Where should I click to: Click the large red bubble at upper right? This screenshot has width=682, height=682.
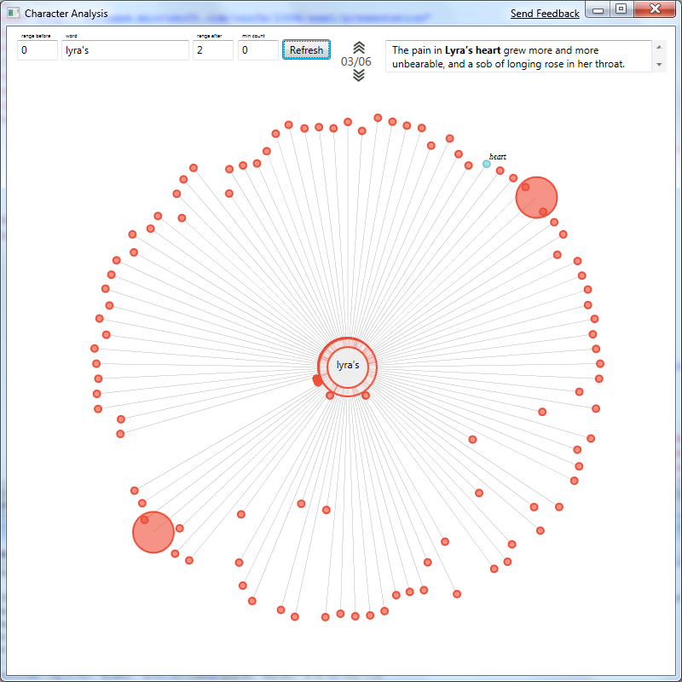point(536,198)
